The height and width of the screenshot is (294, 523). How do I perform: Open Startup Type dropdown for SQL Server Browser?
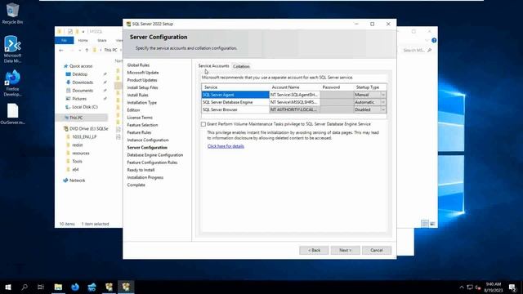point(383,109)
